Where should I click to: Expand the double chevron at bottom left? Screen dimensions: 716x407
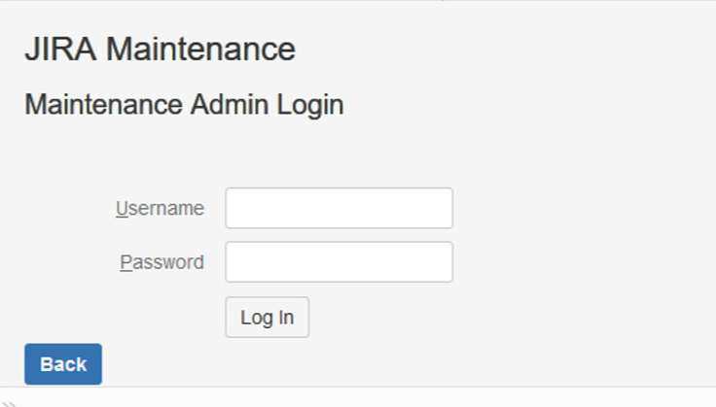click(8, 402)
